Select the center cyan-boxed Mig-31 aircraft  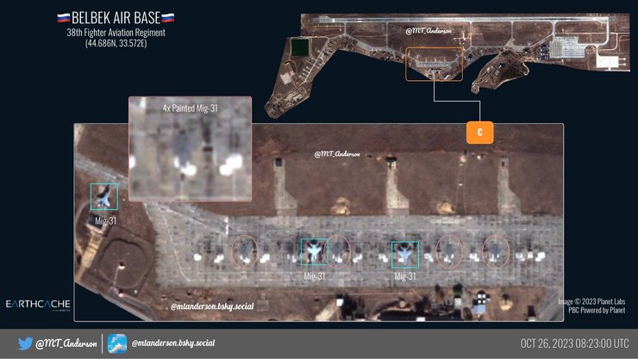point(314,251)
